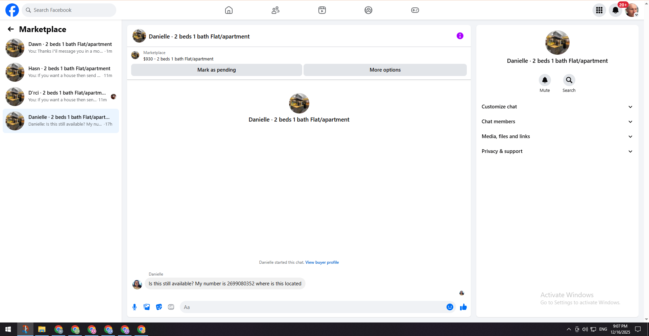Viewport: 649px width, 336px height.
Task: Click the More options button
Action: pyautogui.click(x=385, y=70)
